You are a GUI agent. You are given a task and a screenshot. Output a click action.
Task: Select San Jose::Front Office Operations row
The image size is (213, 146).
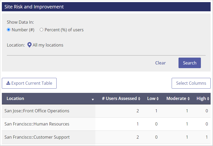(106, 111)
